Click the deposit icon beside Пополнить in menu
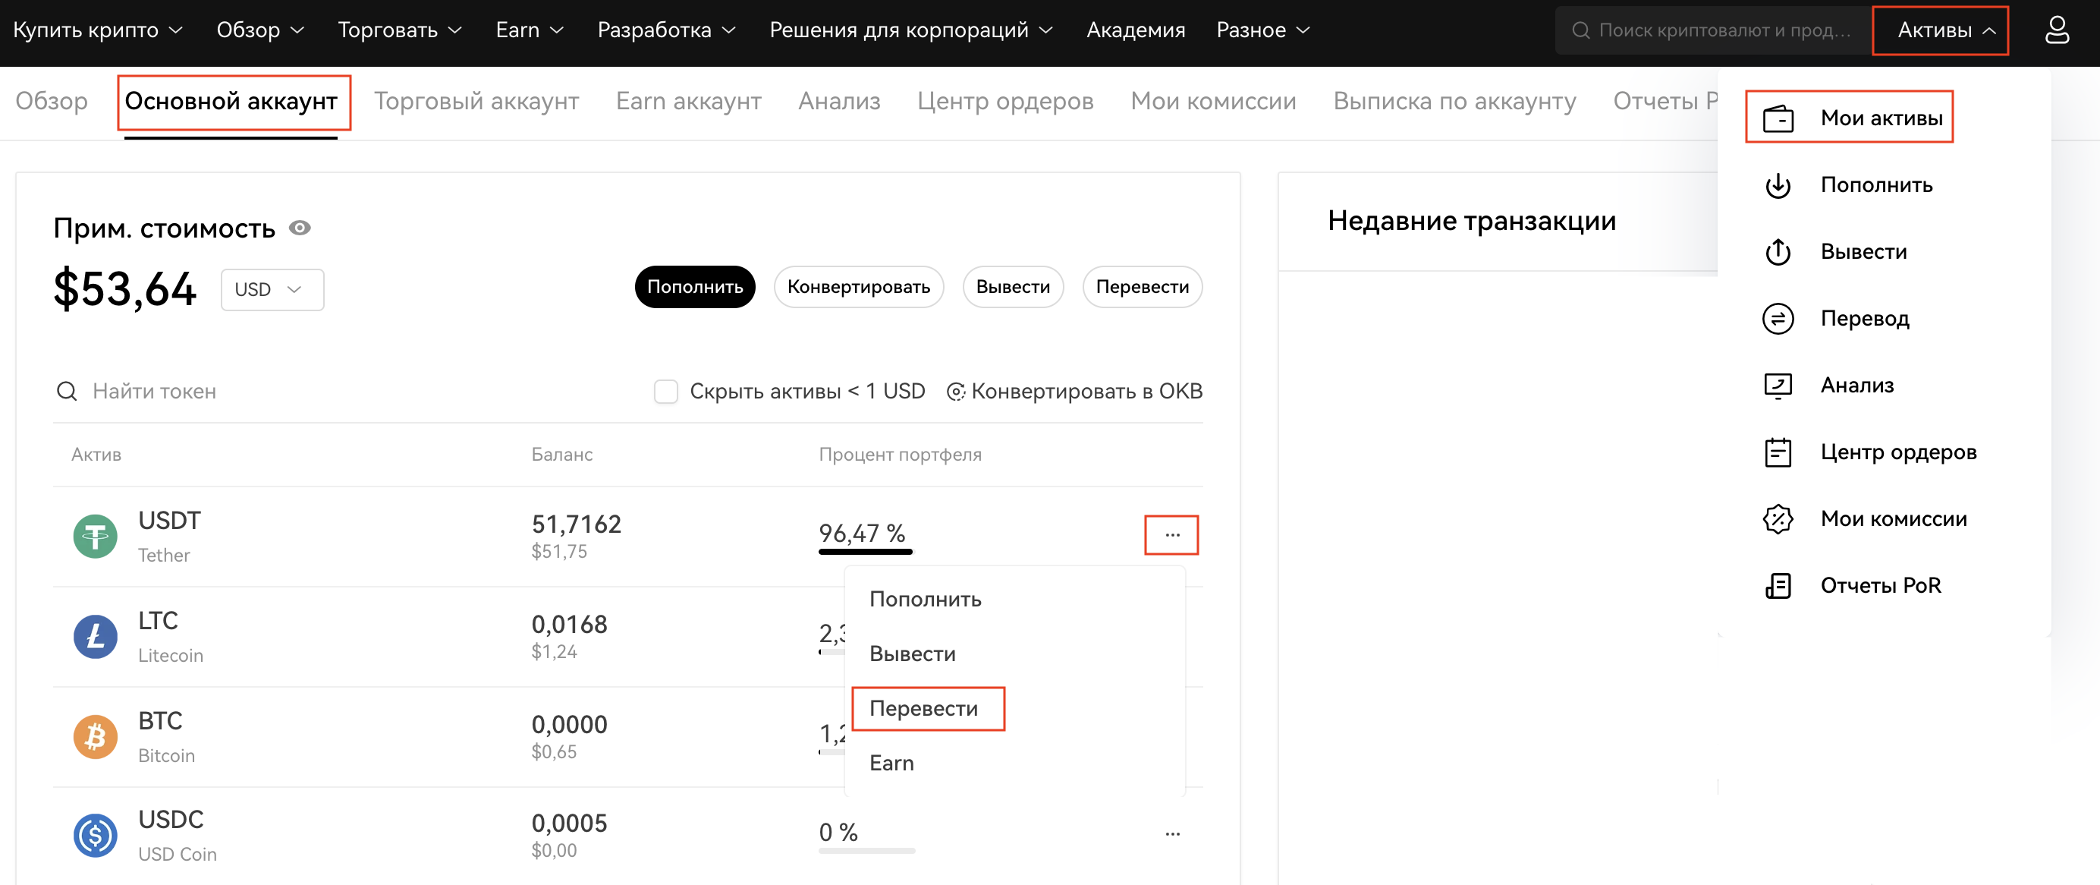The image size is (2100, 885). tap(1778, 185)
